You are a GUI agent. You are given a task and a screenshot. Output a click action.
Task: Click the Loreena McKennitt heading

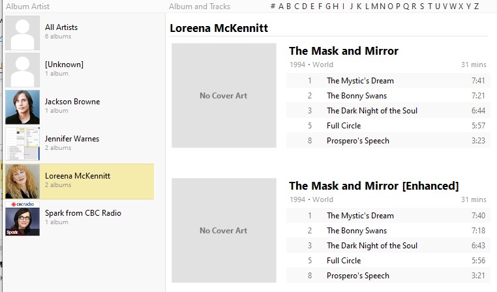(x=218, y=28)
